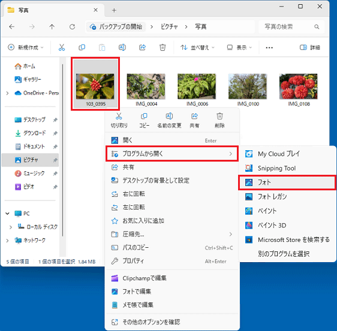Click the Copy icon in the toolbar
This screenshot has height=331, width=337.
tap(82, 47)
